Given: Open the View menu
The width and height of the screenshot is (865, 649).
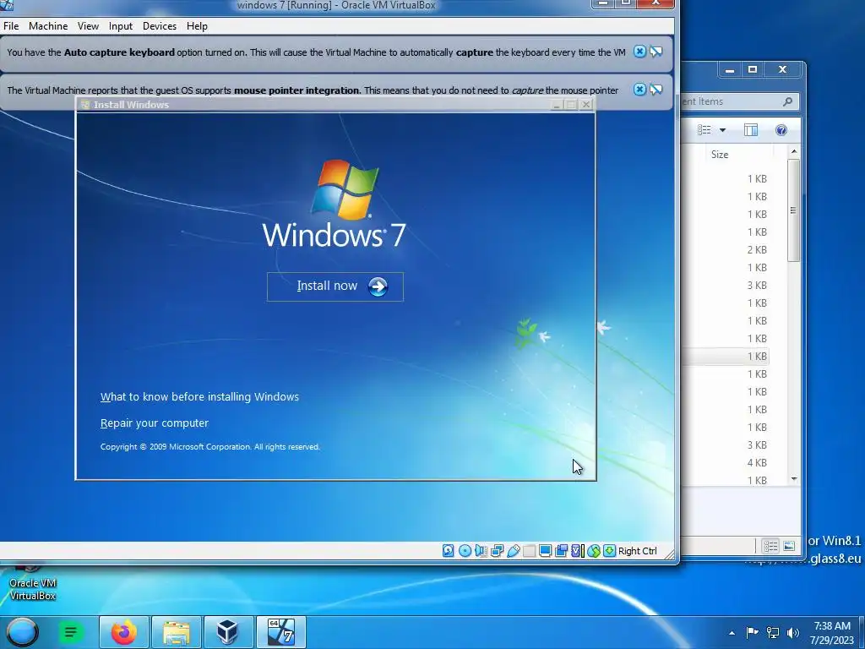Looking at the screenshot, I should pos(88,26).
